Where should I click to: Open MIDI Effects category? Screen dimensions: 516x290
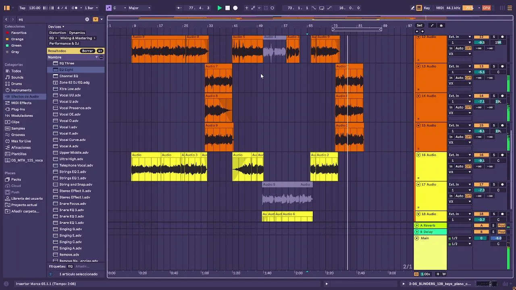21,103
